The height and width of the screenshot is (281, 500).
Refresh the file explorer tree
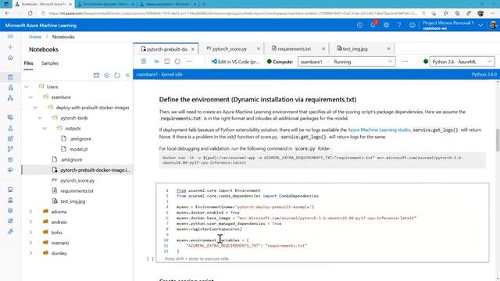(x=117, y=75)
